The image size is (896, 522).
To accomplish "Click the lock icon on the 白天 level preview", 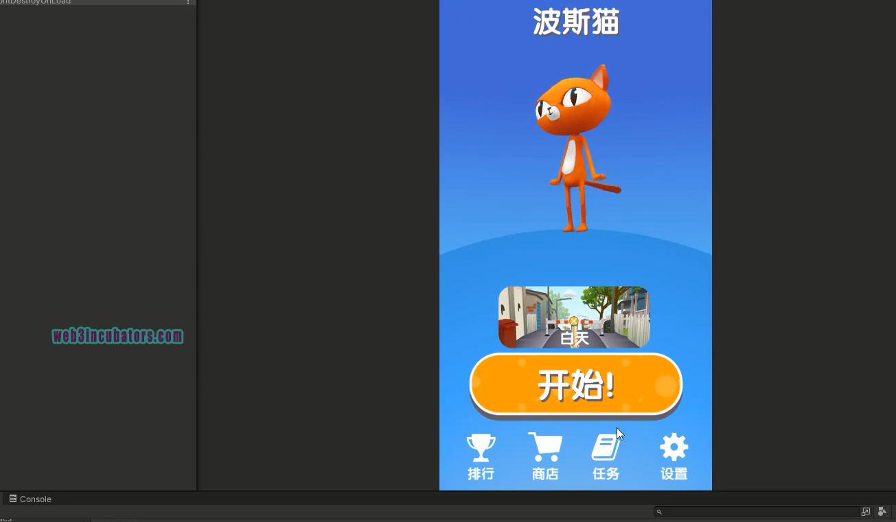I will coord(574,320).
